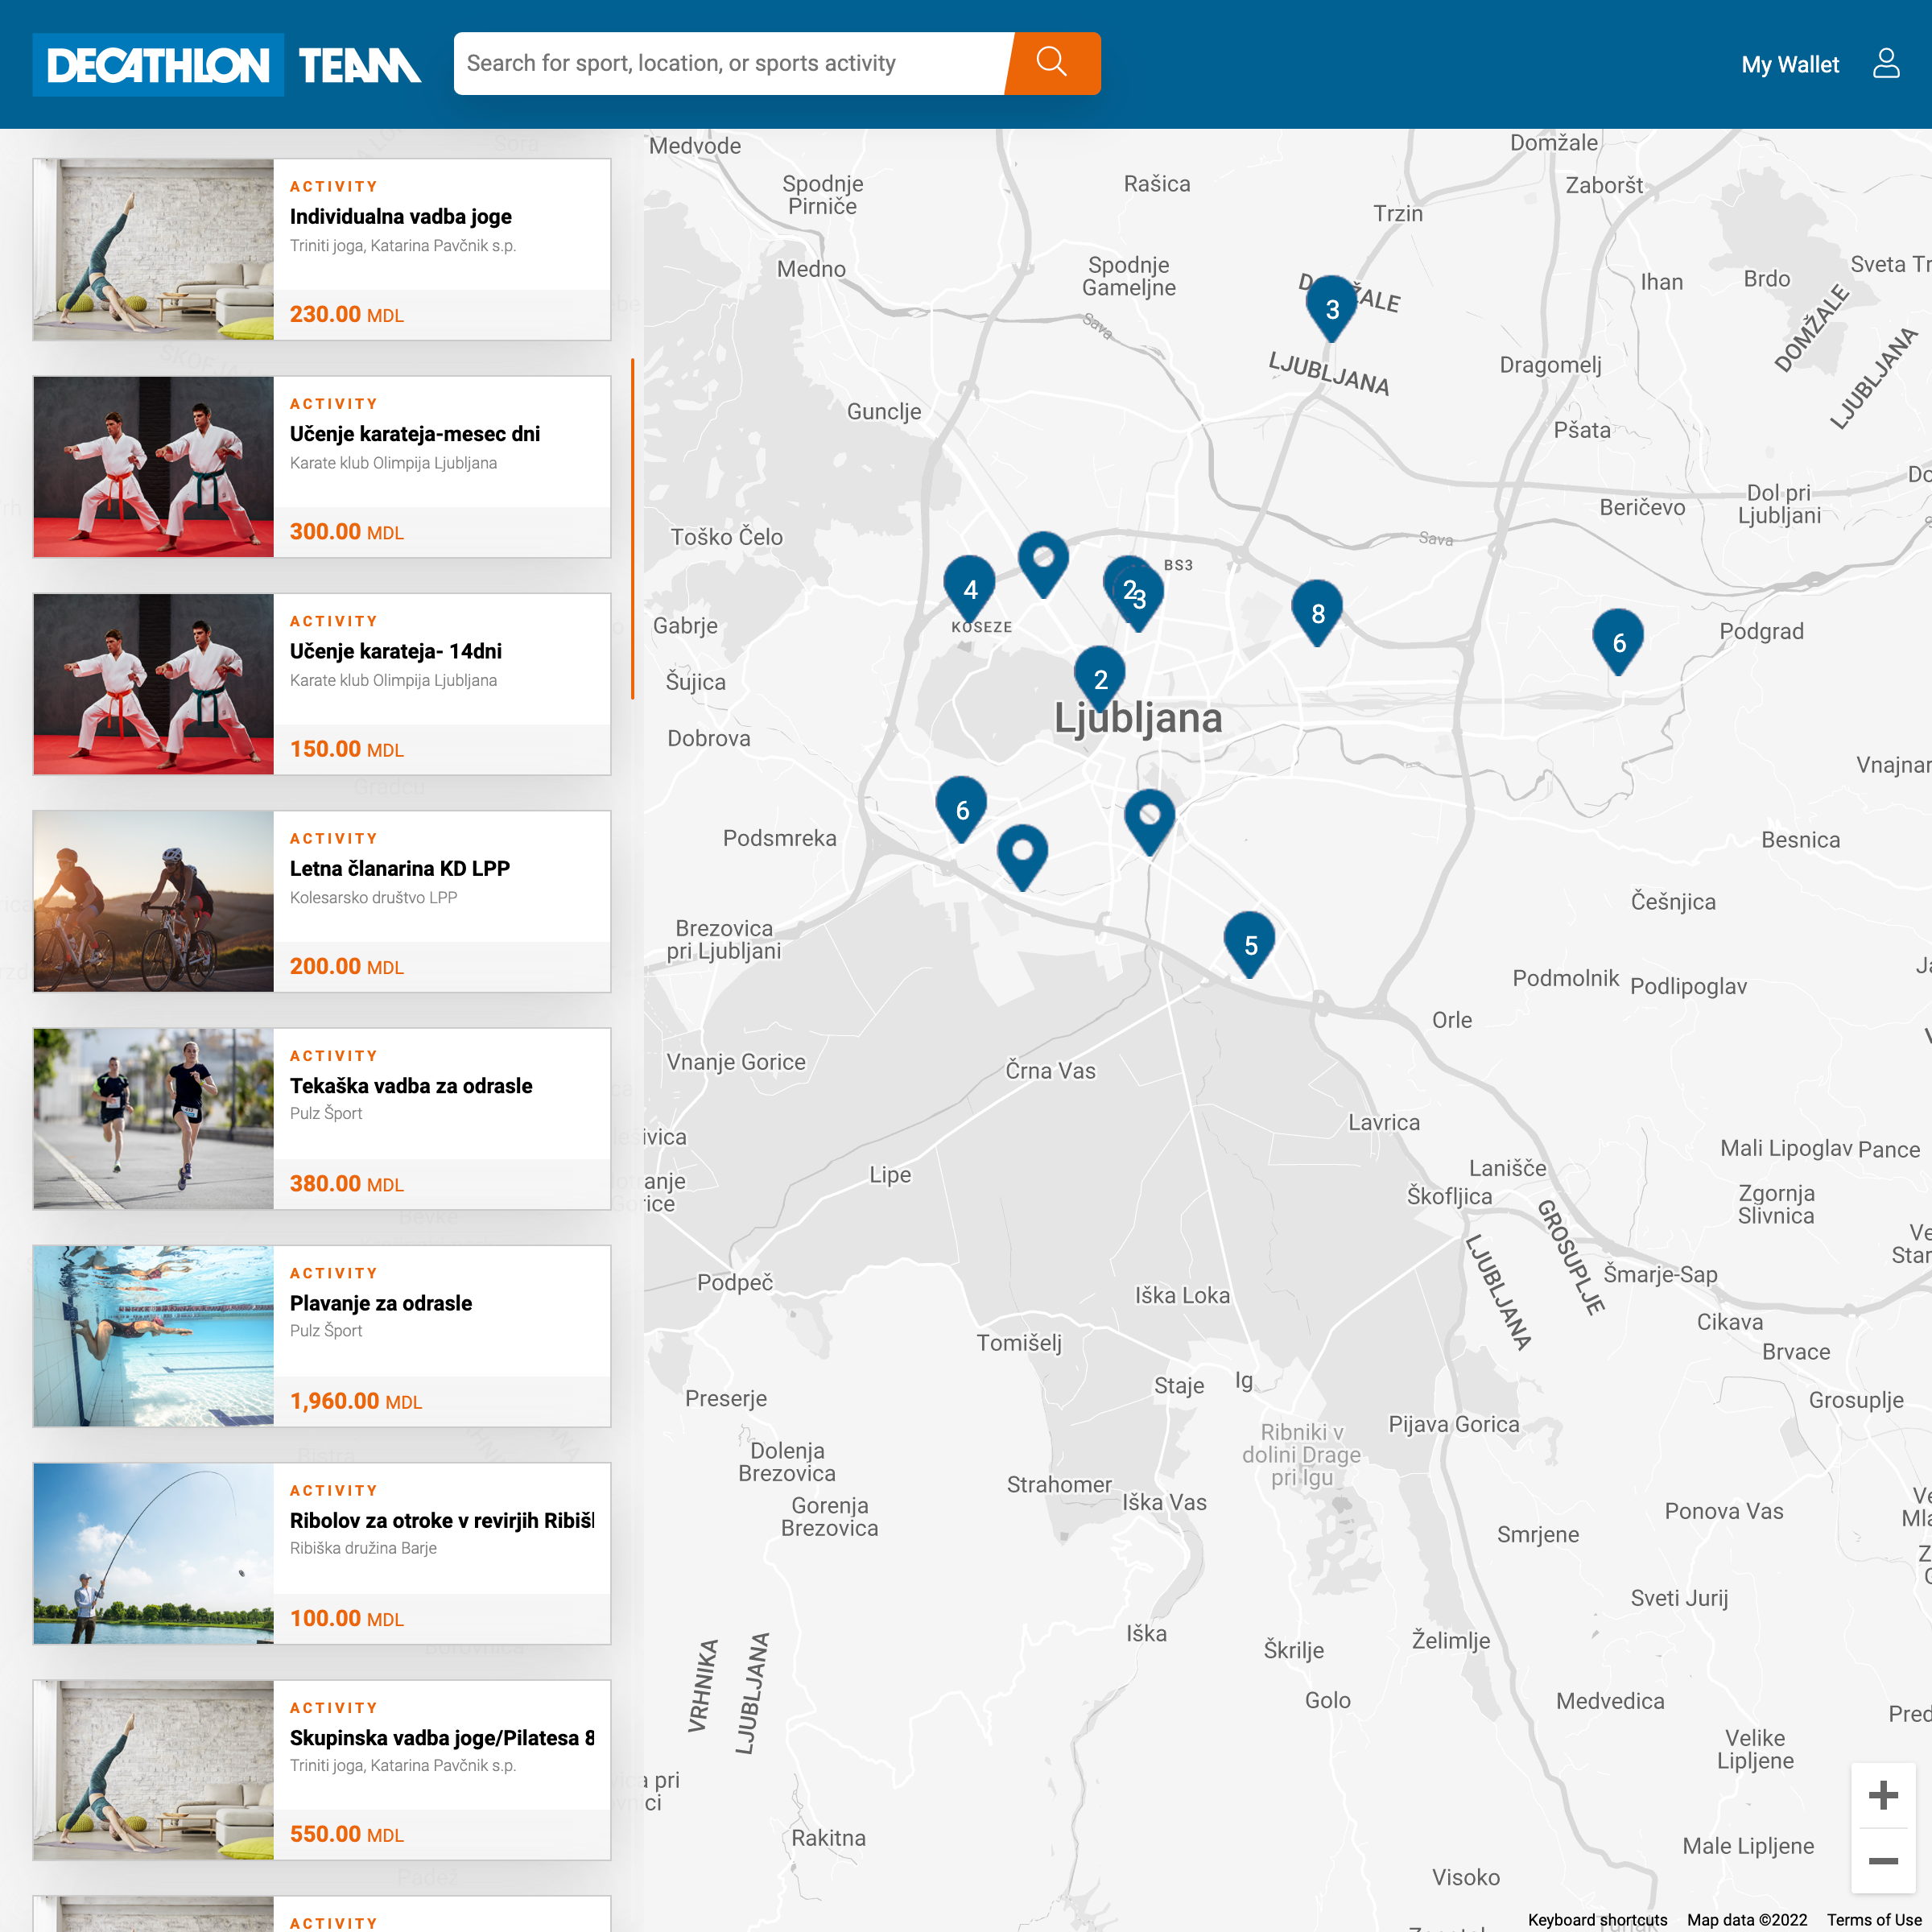Open Keyboard shortcuts on map
Viewport: 1932px width, 1932px height.
click(x=1597, y=1919)
